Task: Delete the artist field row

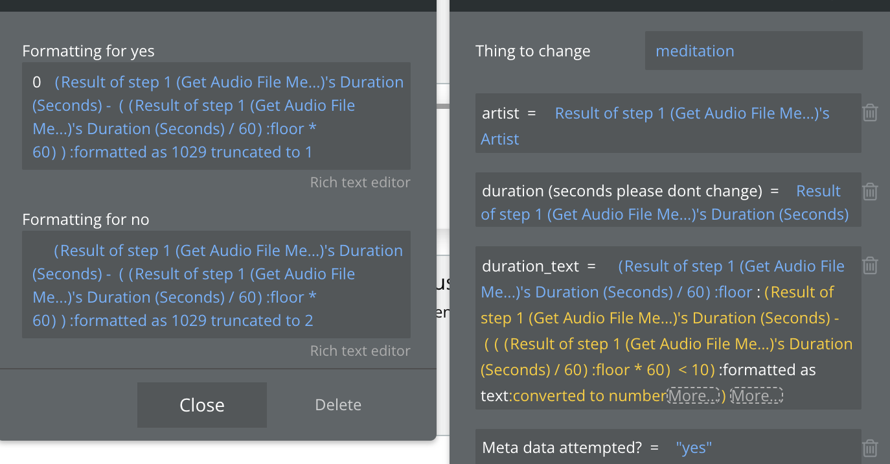Action: [870, 113]
